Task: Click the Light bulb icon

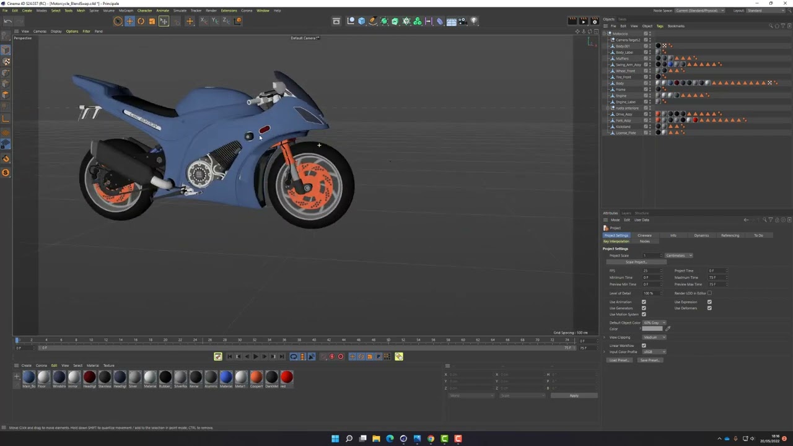Action: (x=474, y=21)
